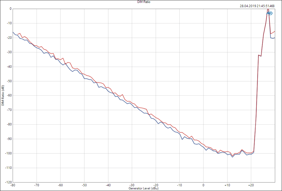Click the timestamp 28.04.2019 21:45:51.468
Viewport: 282px width, 191px height.
[x=257, y=6]
